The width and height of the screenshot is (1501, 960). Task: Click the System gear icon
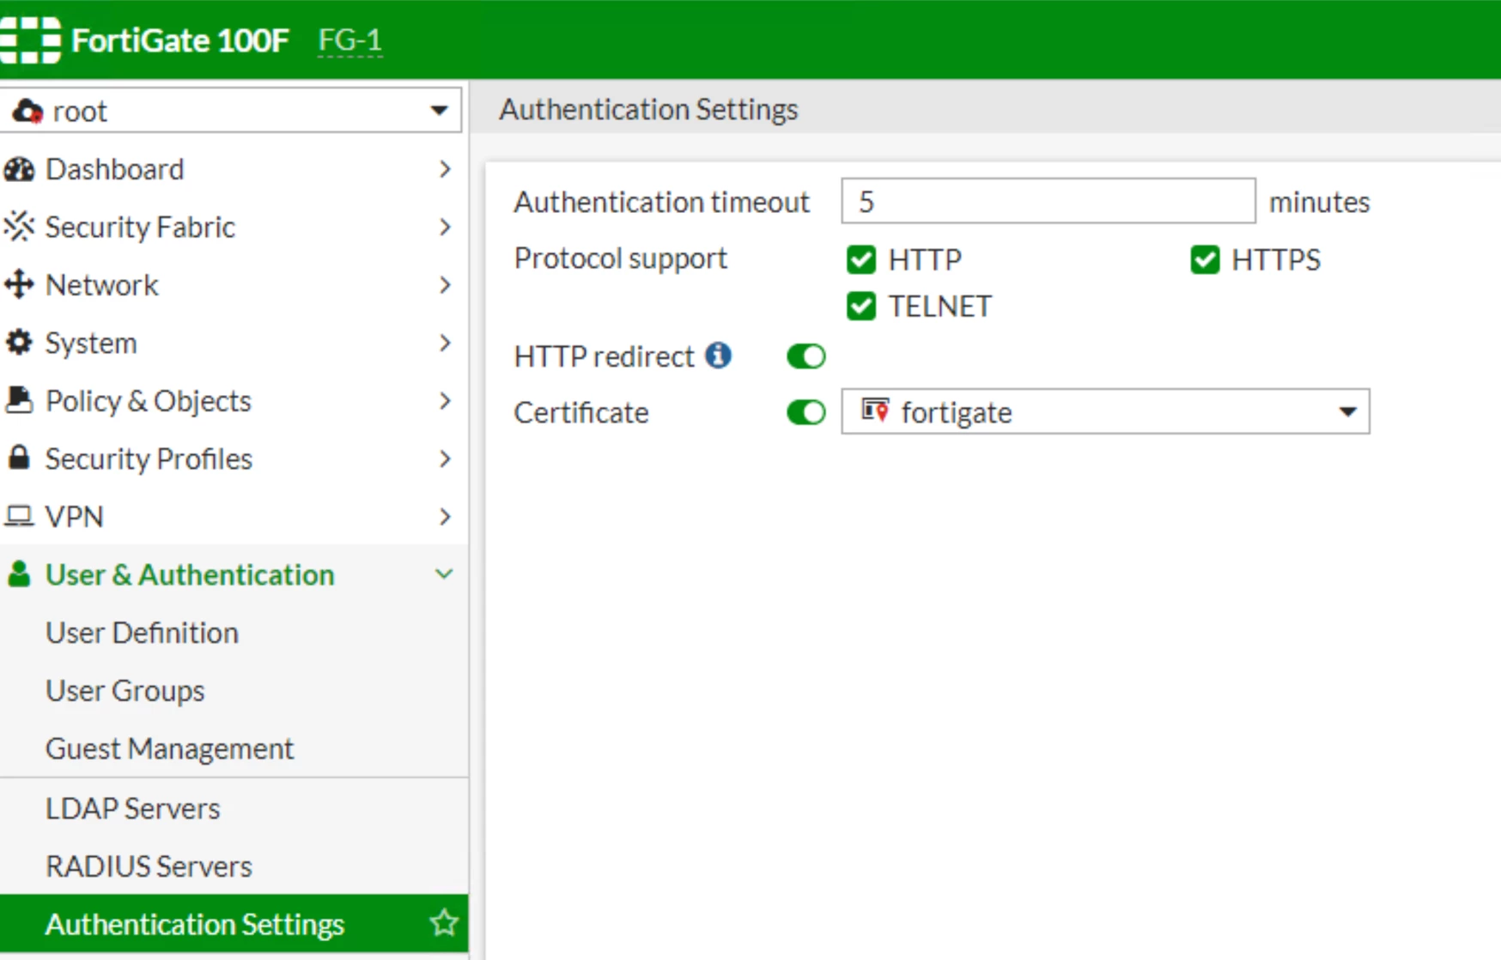19,343
